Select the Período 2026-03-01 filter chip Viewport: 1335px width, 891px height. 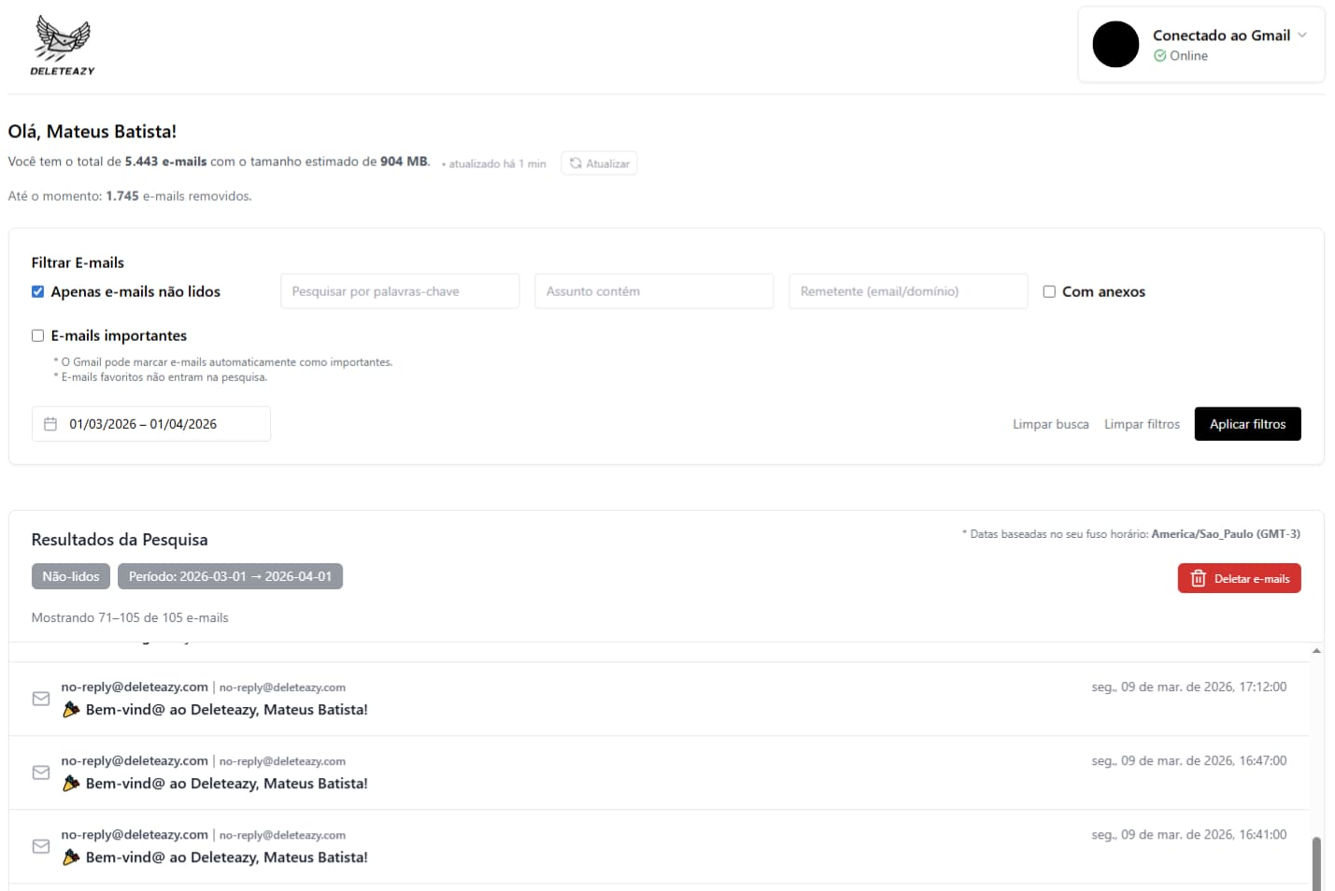point(230,575)
